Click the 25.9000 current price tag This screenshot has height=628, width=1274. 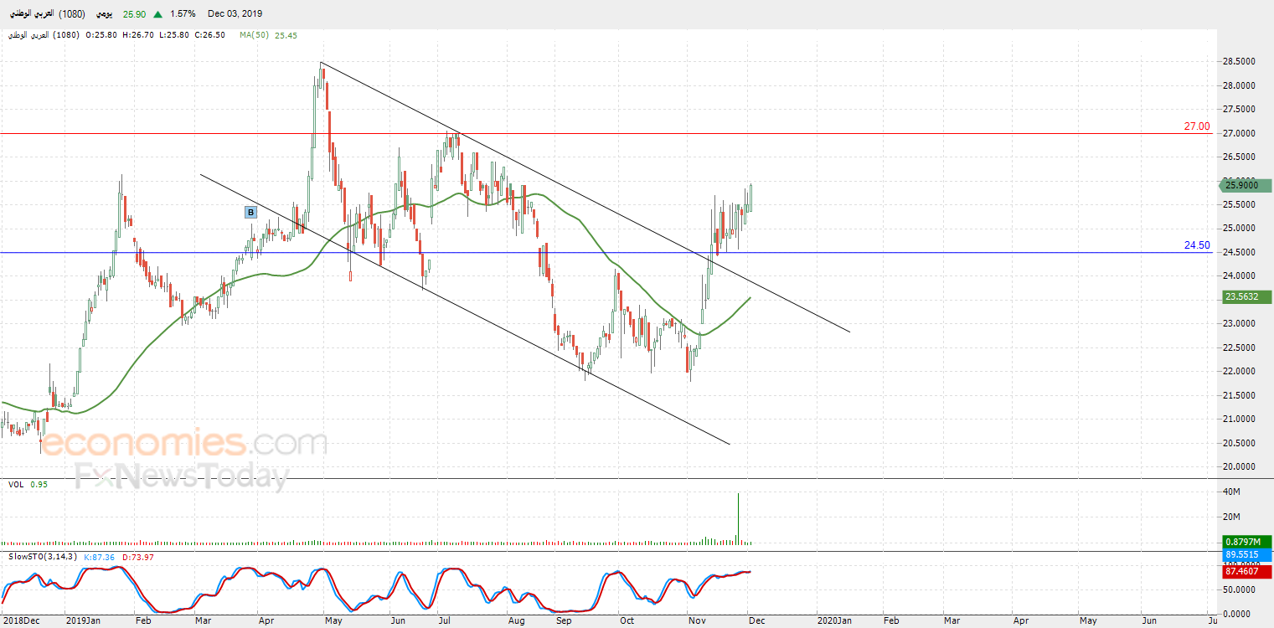(1246, 185)
